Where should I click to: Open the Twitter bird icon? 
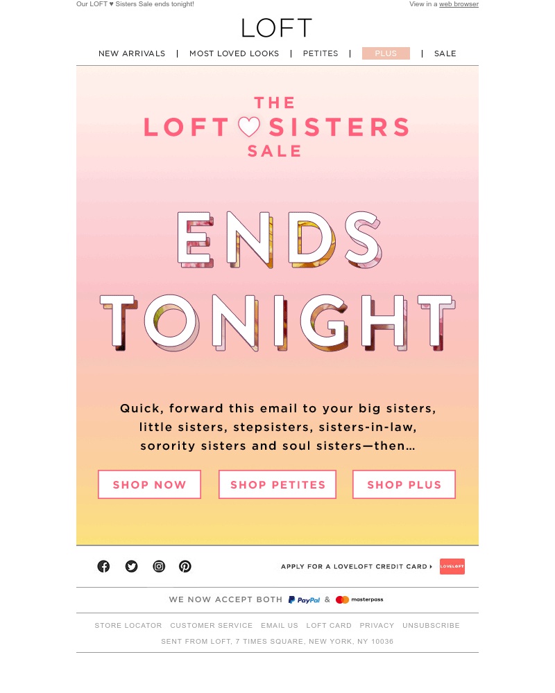(x=131, y=566)
